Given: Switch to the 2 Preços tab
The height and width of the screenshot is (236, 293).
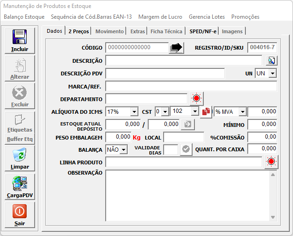Looking at the screenshot, I should tap(79, 31).
